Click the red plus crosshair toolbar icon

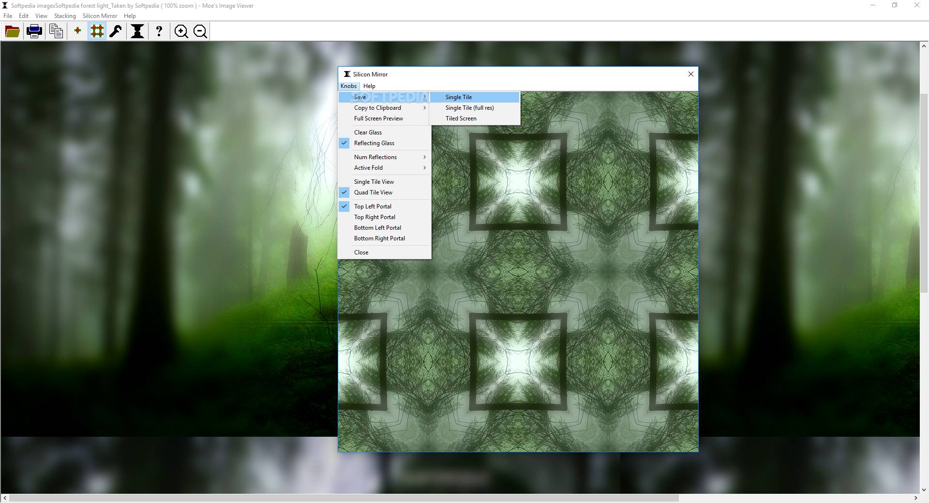point(77,31)
